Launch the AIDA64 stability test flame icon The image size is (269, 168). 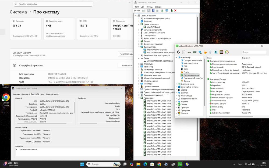coord(205,52)
